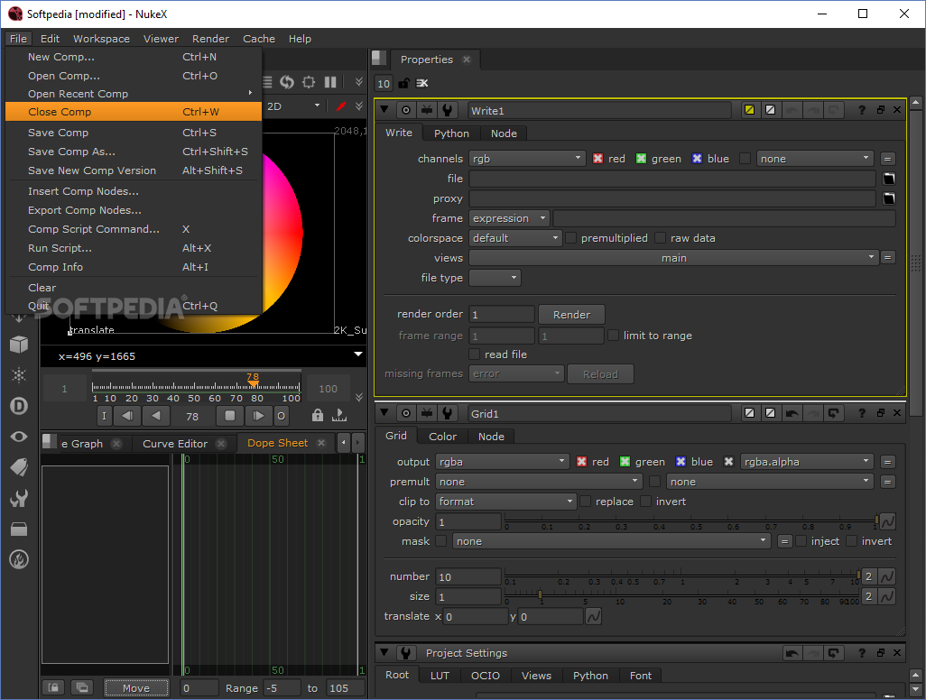Open Write1 help question mark

tap(862, 110)
